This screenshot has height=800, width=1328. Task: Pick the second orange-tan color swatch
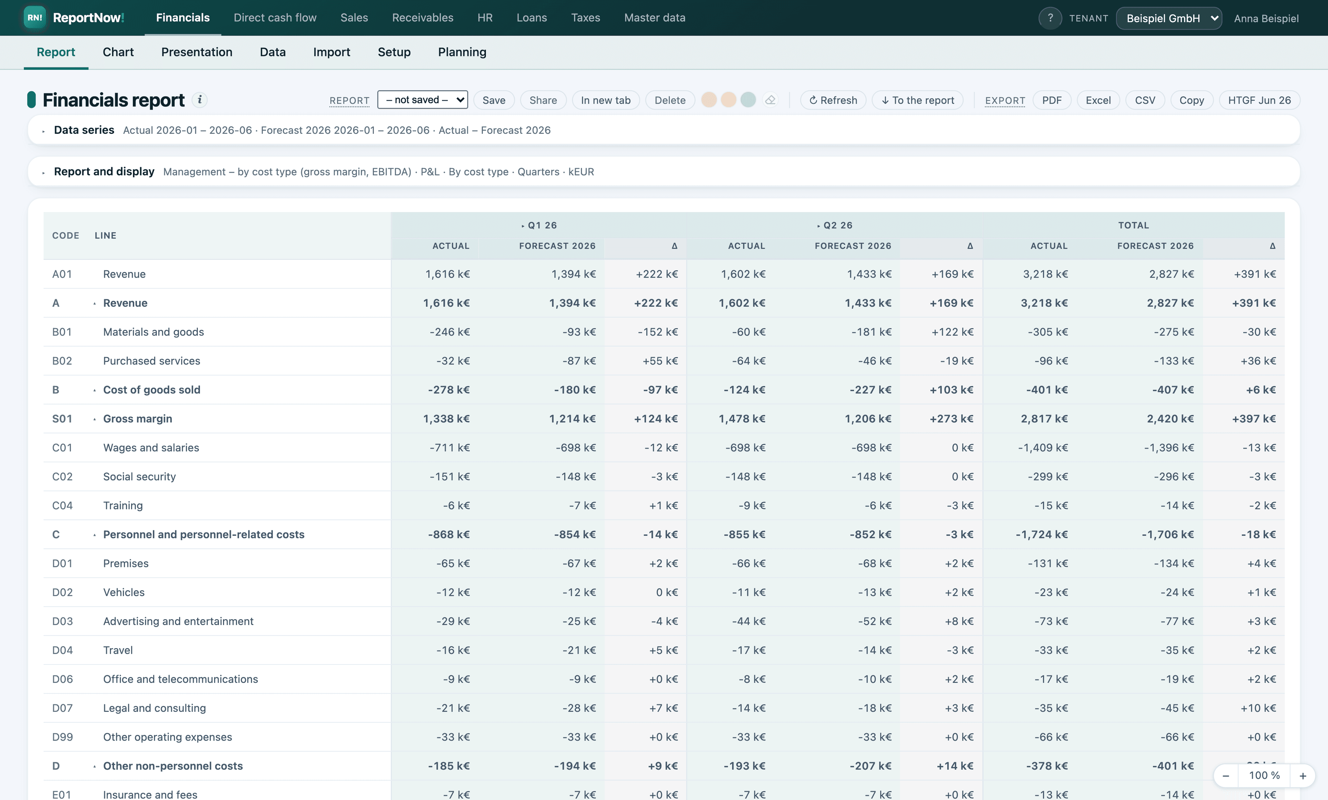coord(729,100)
